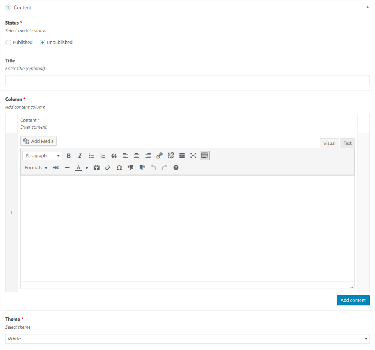Screen dimensions: 375x350
Task: Select the Published status radio button
Action: tap(8, 43)
